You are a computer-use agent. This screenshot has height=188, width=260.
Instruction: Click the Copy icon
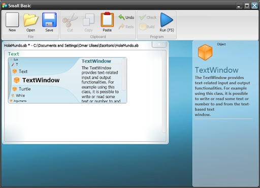(88, 20)
